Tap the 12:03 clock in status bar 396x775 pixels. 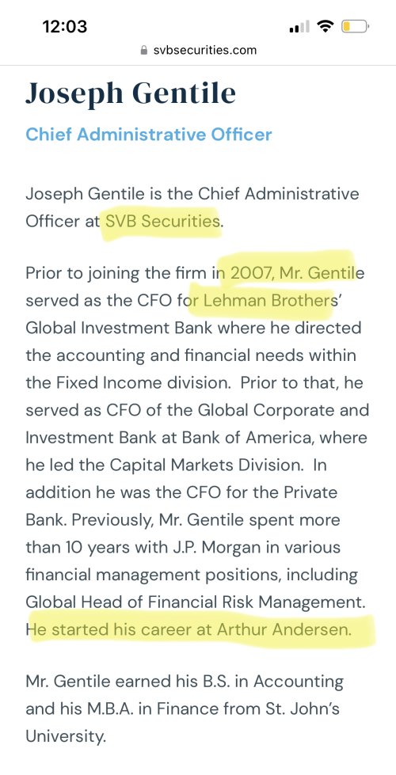(65, 26)
